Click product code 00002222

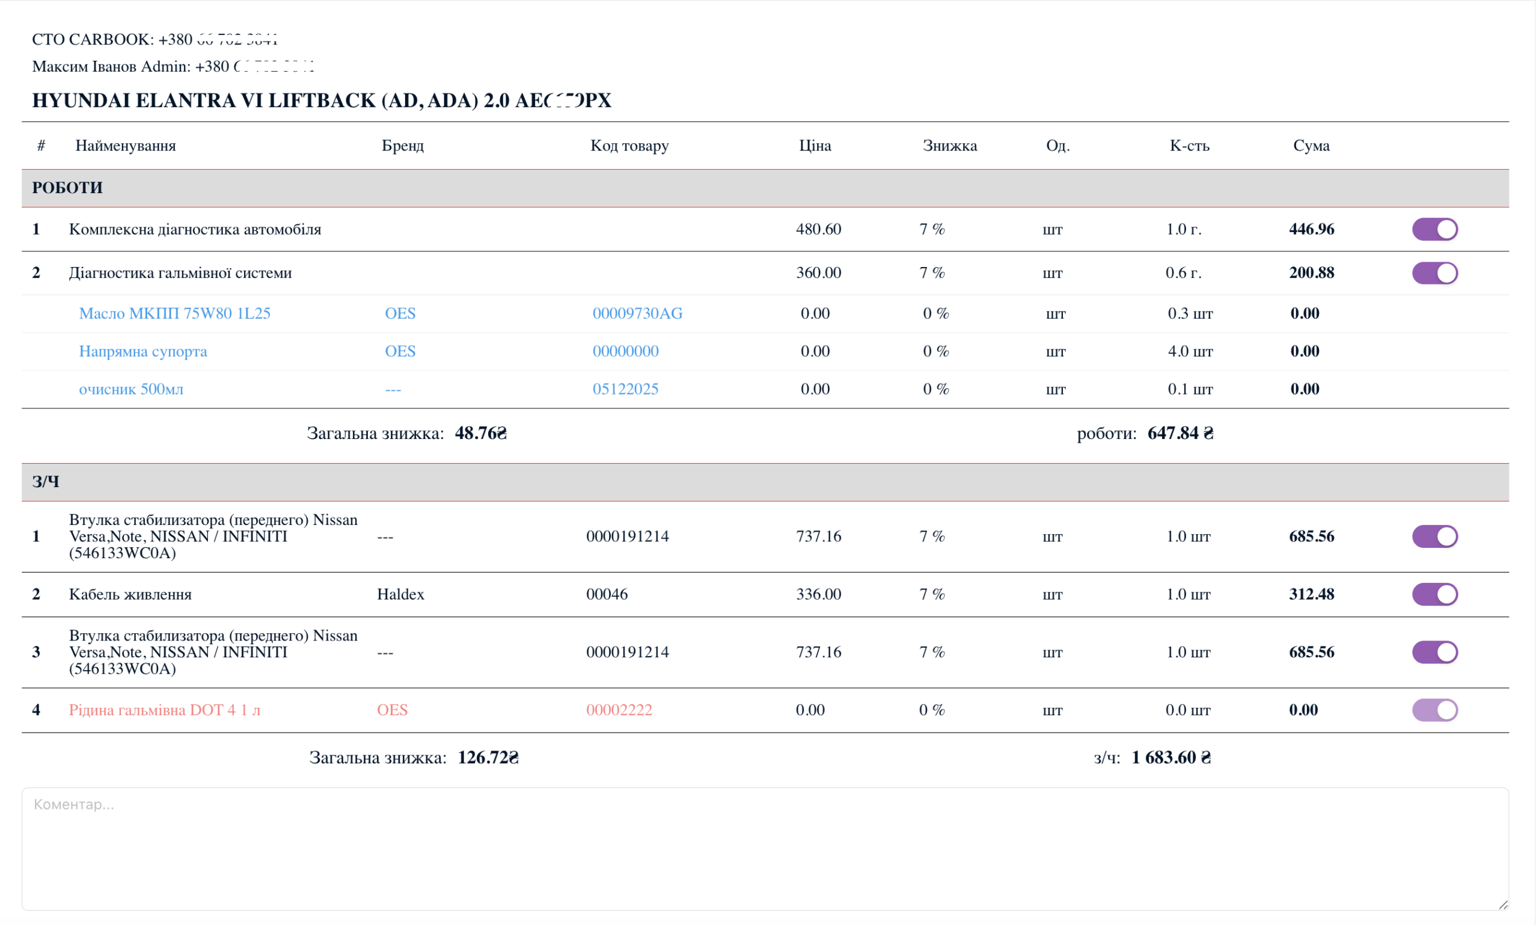click(619, 709)
